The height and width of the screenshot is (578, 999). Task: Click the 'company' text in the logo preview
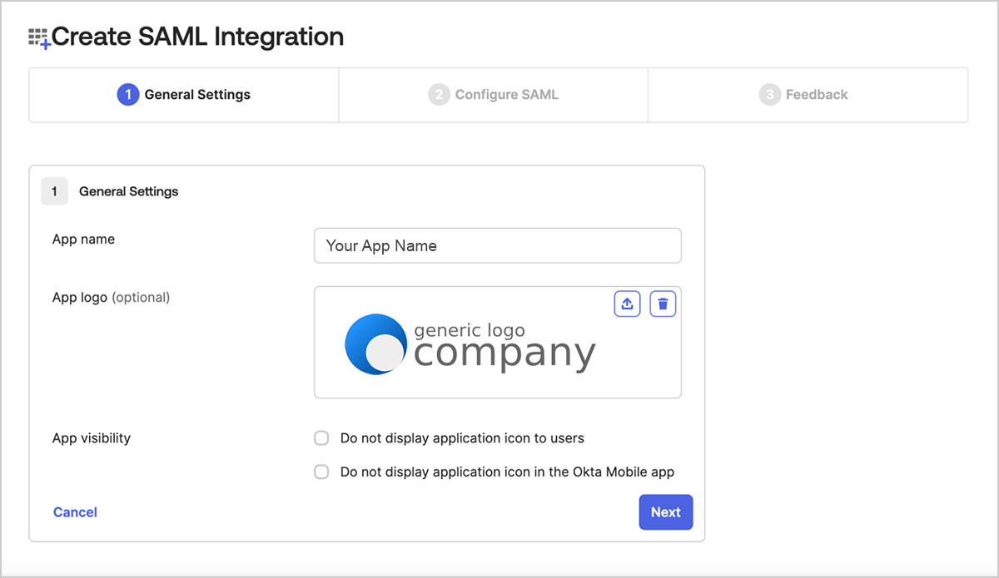(504, 353)
